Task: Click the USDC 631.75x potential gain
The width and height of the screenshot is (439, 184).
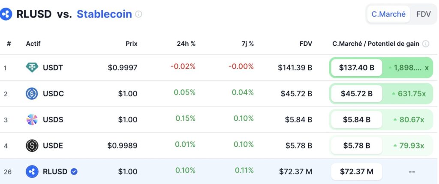Action: (x=409, y=94)
